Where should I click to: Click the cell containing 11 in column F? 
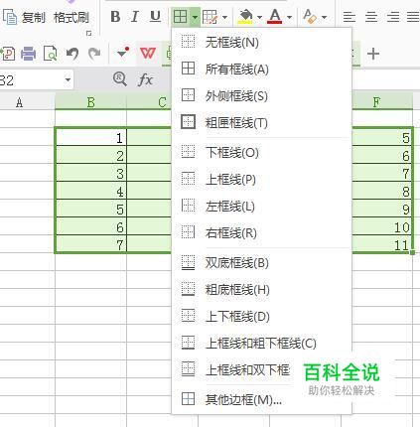click(381, 244)
